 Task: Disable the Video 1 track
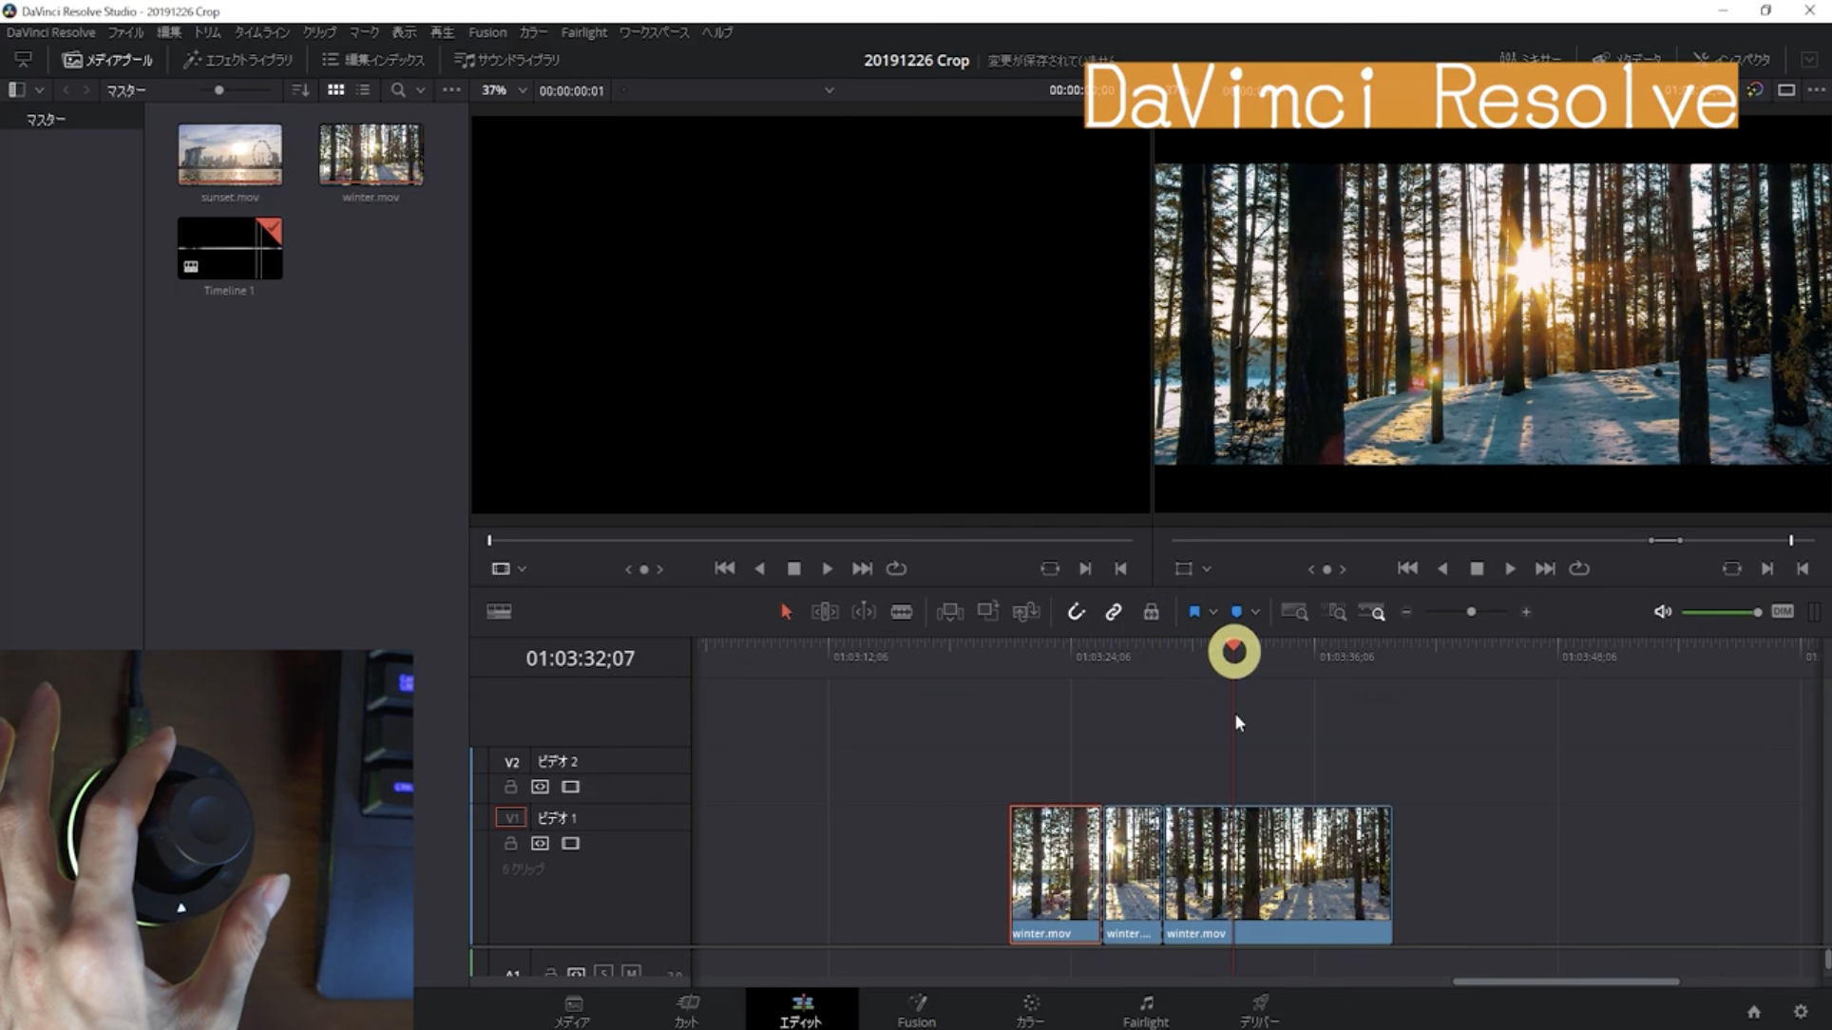[570, 843]
